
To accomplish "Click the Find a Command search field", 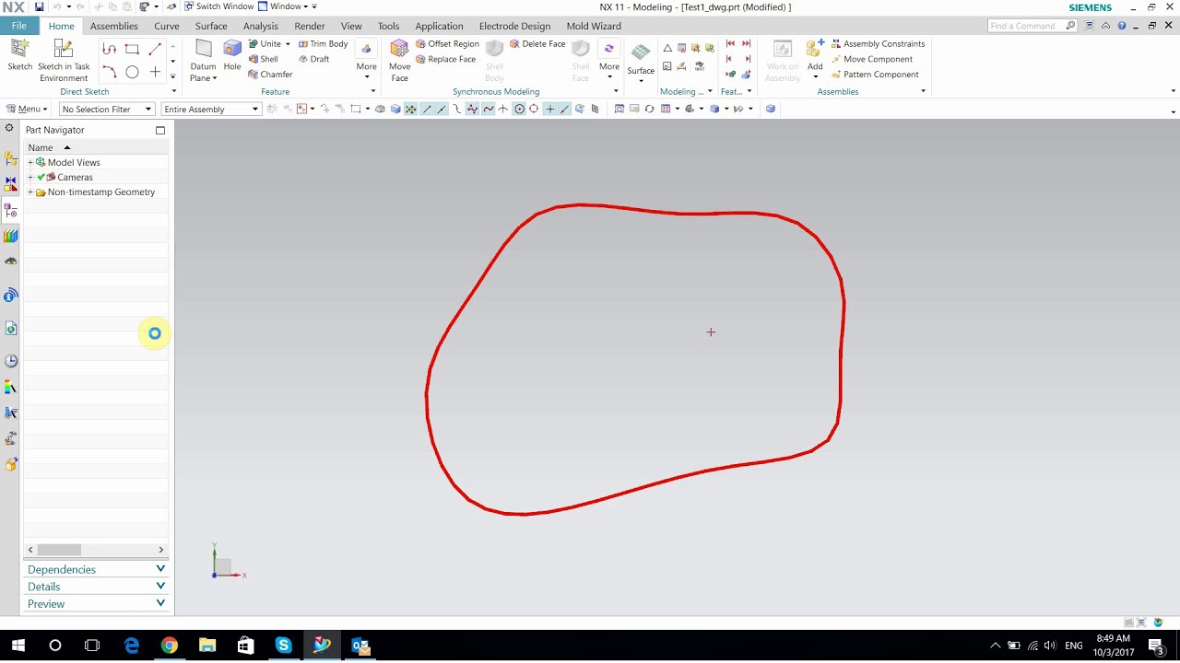I will point(1032,26).
